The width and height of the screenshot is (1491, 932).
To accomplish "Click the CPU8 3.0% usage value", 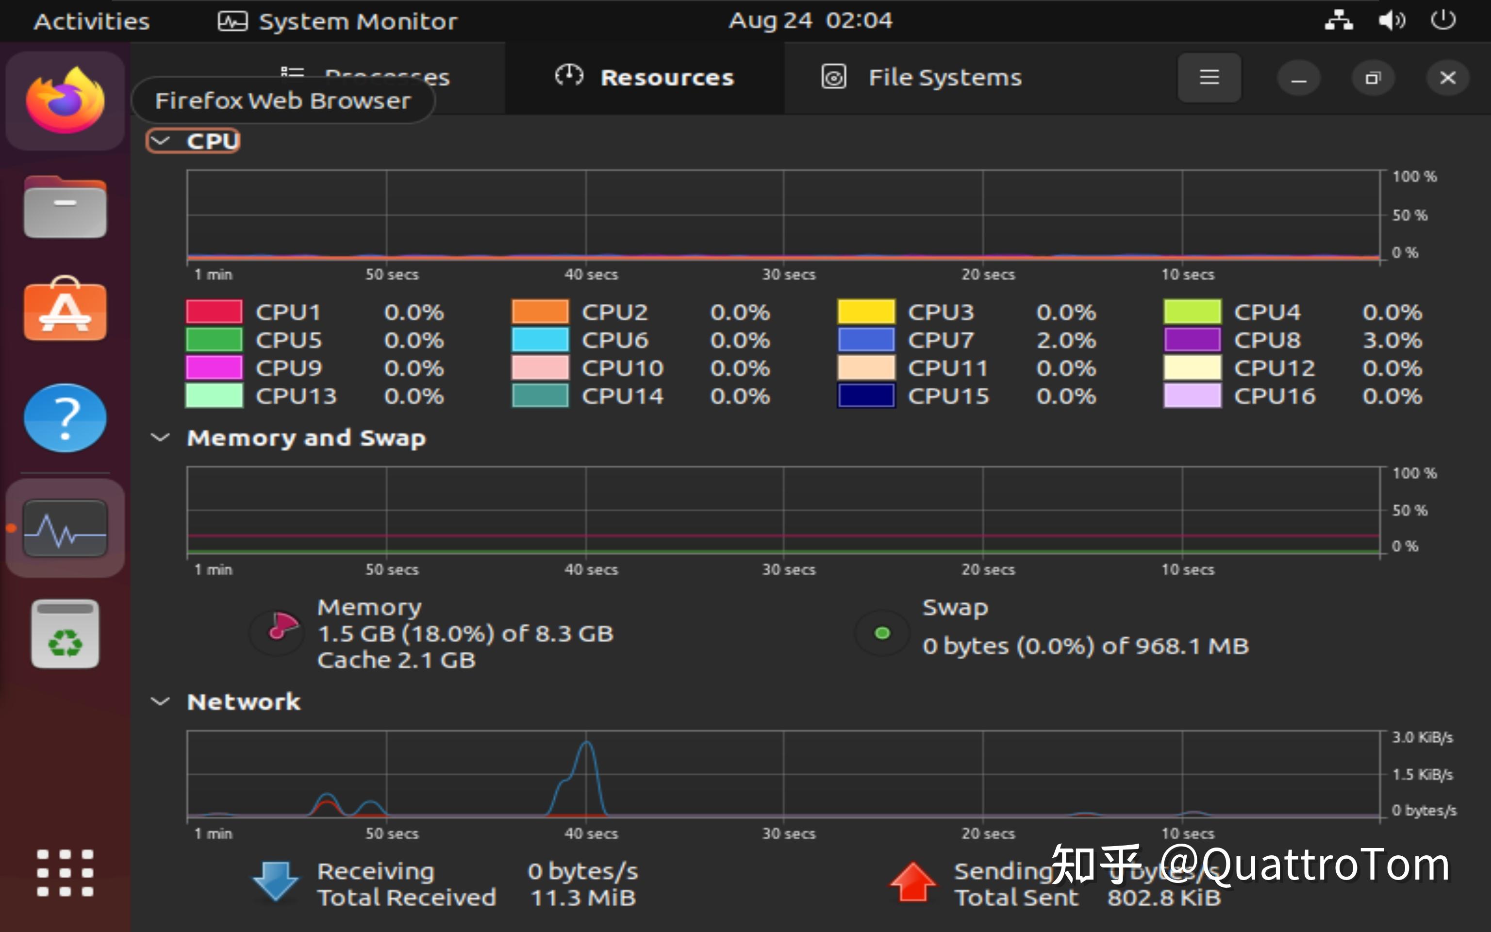I will pos(1392,340).
